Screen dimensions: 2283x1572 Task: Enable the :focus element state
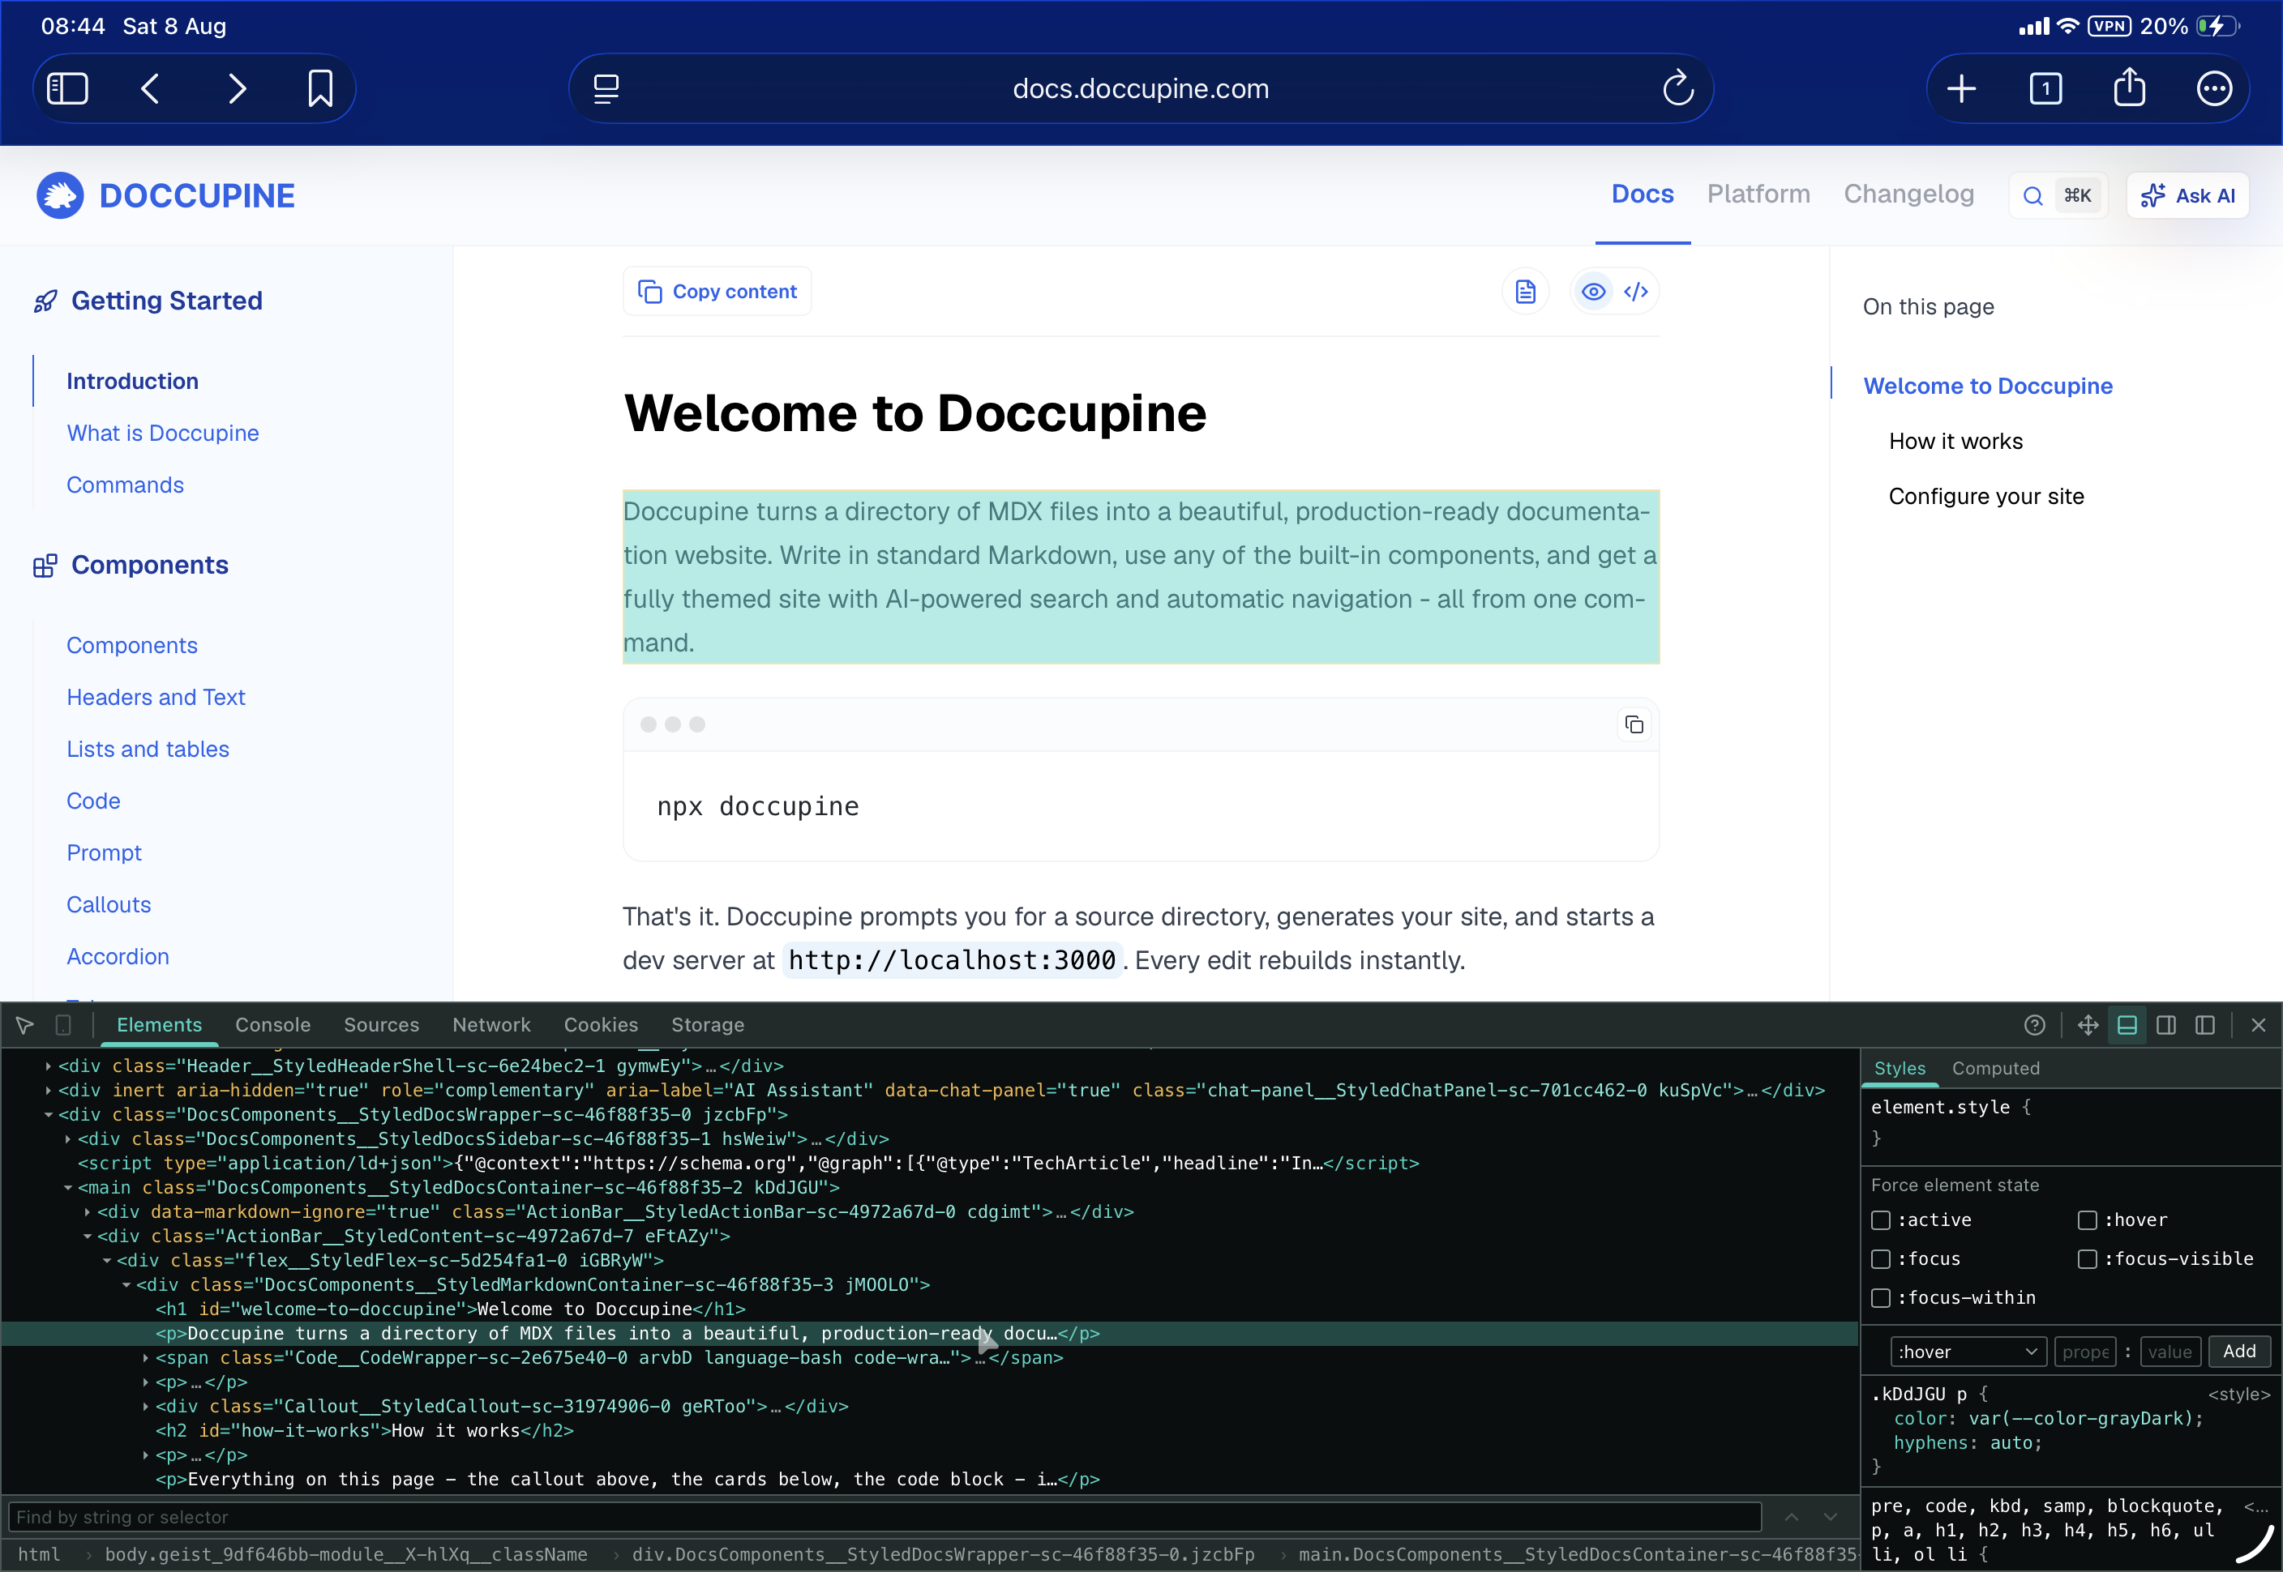pyautogui.click(x=1881, y=1258)
